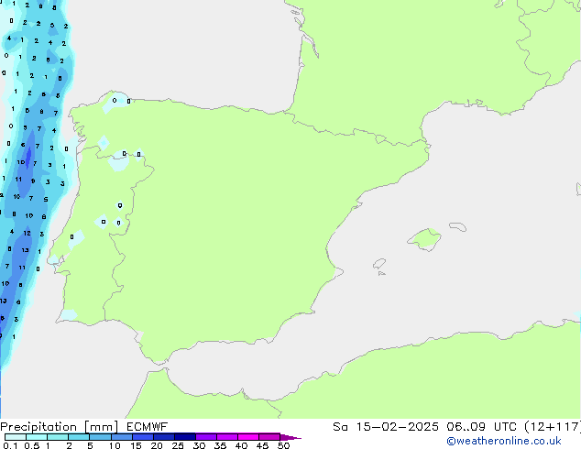Viewport: 581px width, 449px height.
Task: Click the 15–20 mm legend swatch
Action: click(145, 437)
